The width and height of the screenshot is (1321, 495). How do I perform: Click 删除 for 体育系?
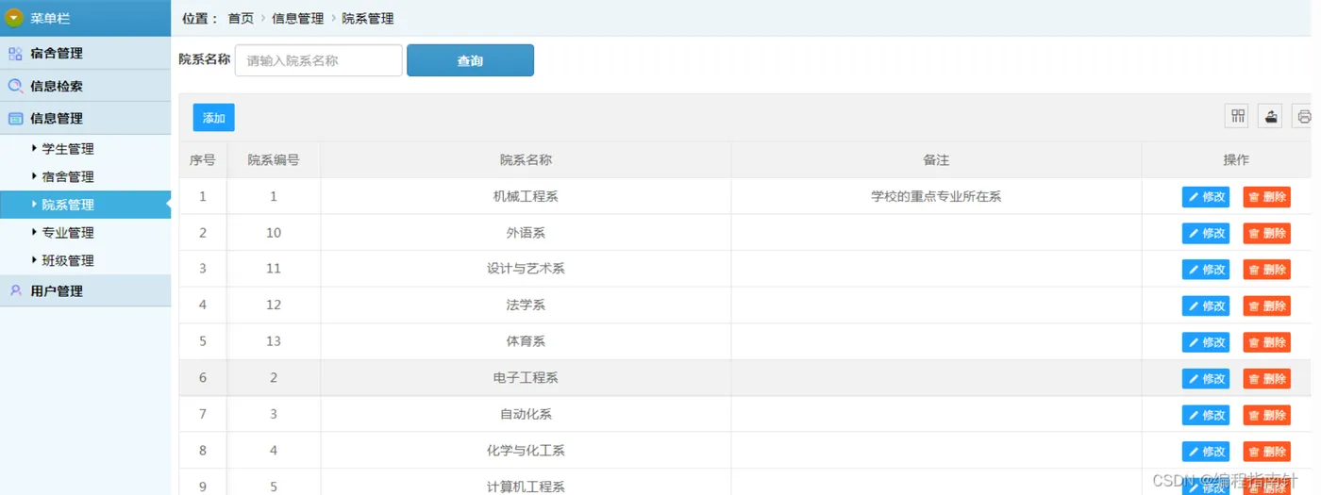pos(1266,342)
